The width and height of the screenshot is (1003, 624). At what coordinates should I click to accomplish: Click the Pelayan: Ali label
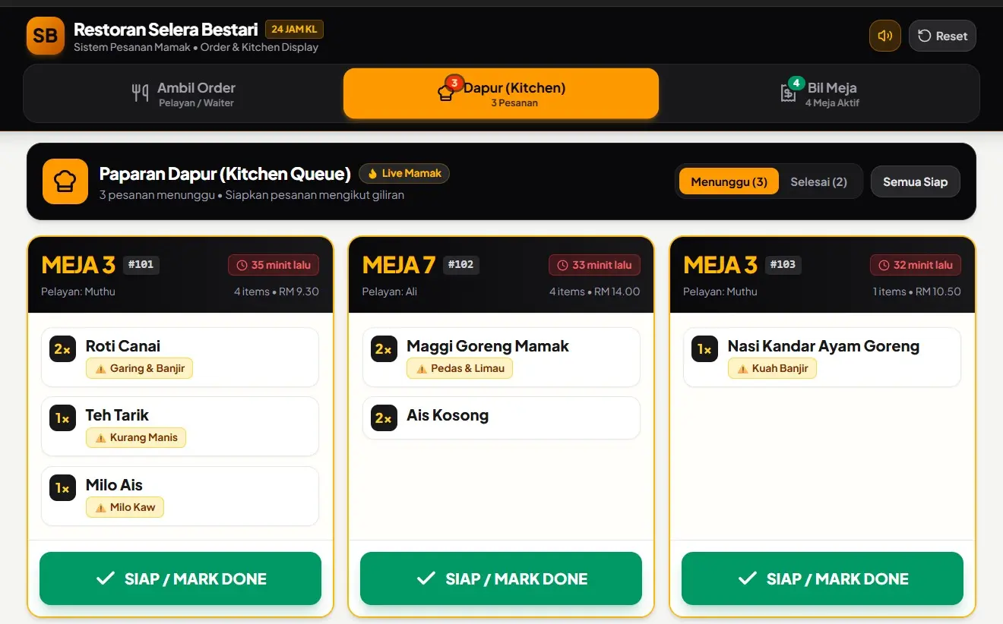[x=390, y=292]
